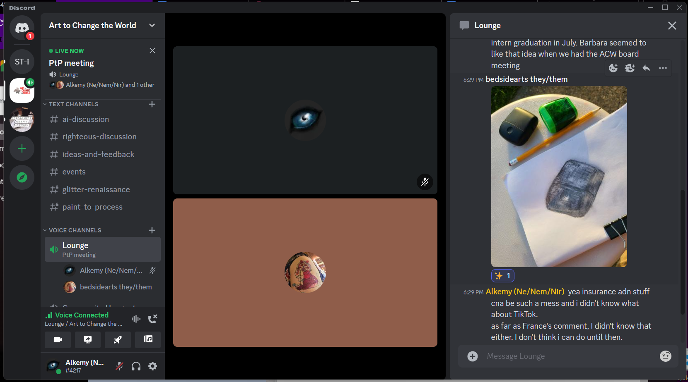Open Explore Discoverable Servers compass
This screenshot has width=688, height=382.
click(x=22, y=177)
